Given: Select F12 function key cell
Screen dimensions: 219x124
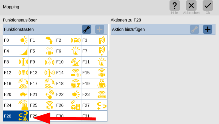Looking at the screenshot, I should pyautogui.click(x=16, y=73).
